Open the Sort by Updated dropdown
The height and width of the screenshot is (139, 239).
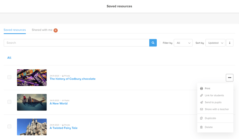coord(215,43)
